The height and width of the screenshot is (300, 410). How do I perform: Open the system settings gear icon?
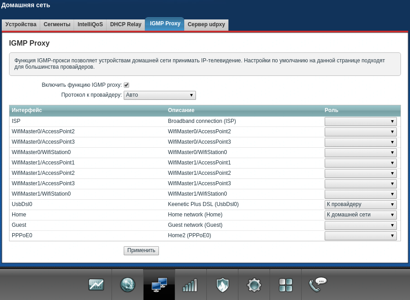254,285
